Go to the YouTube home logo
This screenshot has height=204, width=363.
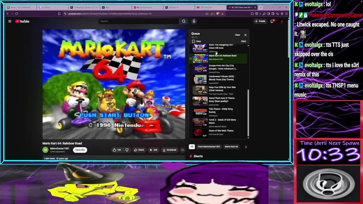point(22,21)
